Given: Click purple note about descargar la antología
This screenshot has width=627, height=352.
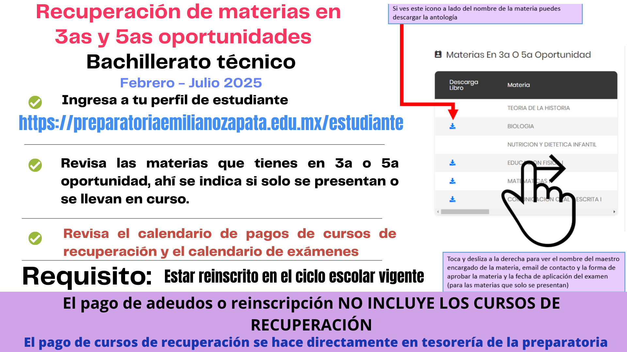Looking at the screenshot, I should [485, 13].
